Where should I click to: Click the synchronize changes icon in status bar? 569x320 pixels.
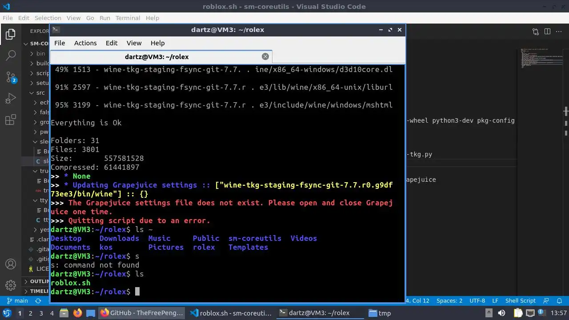tap(38, 301)
